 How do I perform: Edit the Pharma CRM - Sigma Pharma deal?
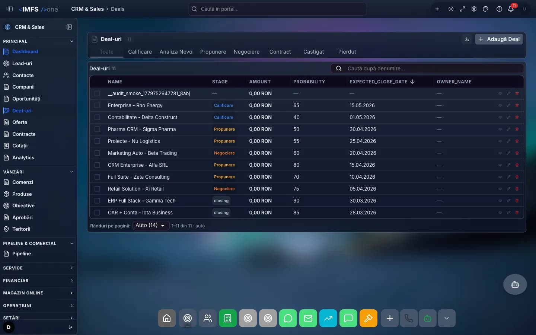coord(508,129)
